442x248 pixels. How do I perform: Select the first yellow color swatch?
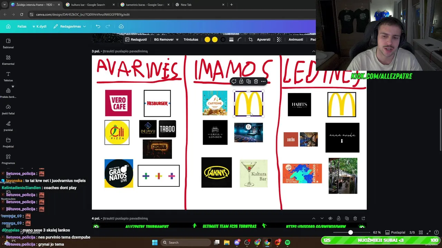tap(207, 40)
